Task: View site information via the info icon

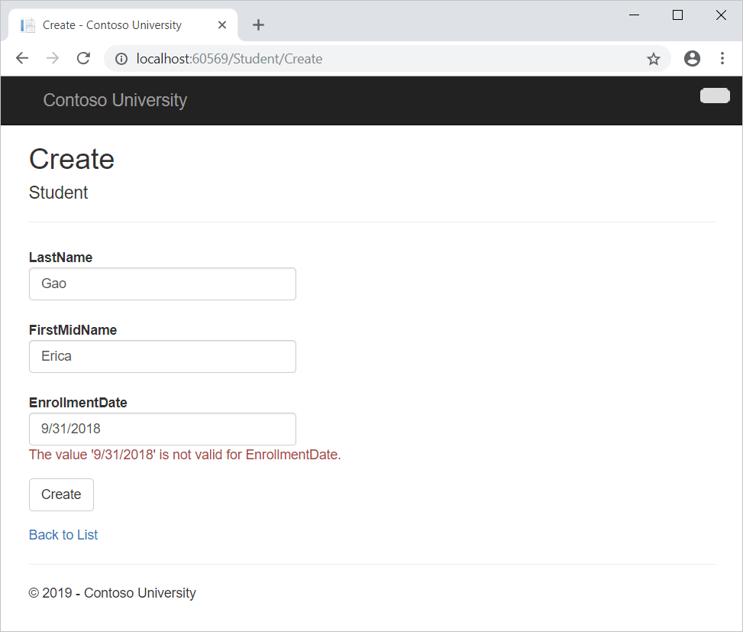Action: pos(121,58)
